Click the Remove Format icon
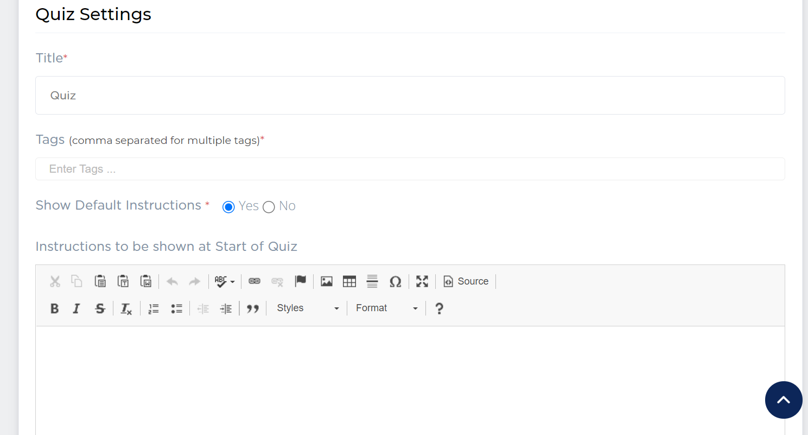Image resolution: width=808 pixels, height=435 pixels. click(126, 308)
